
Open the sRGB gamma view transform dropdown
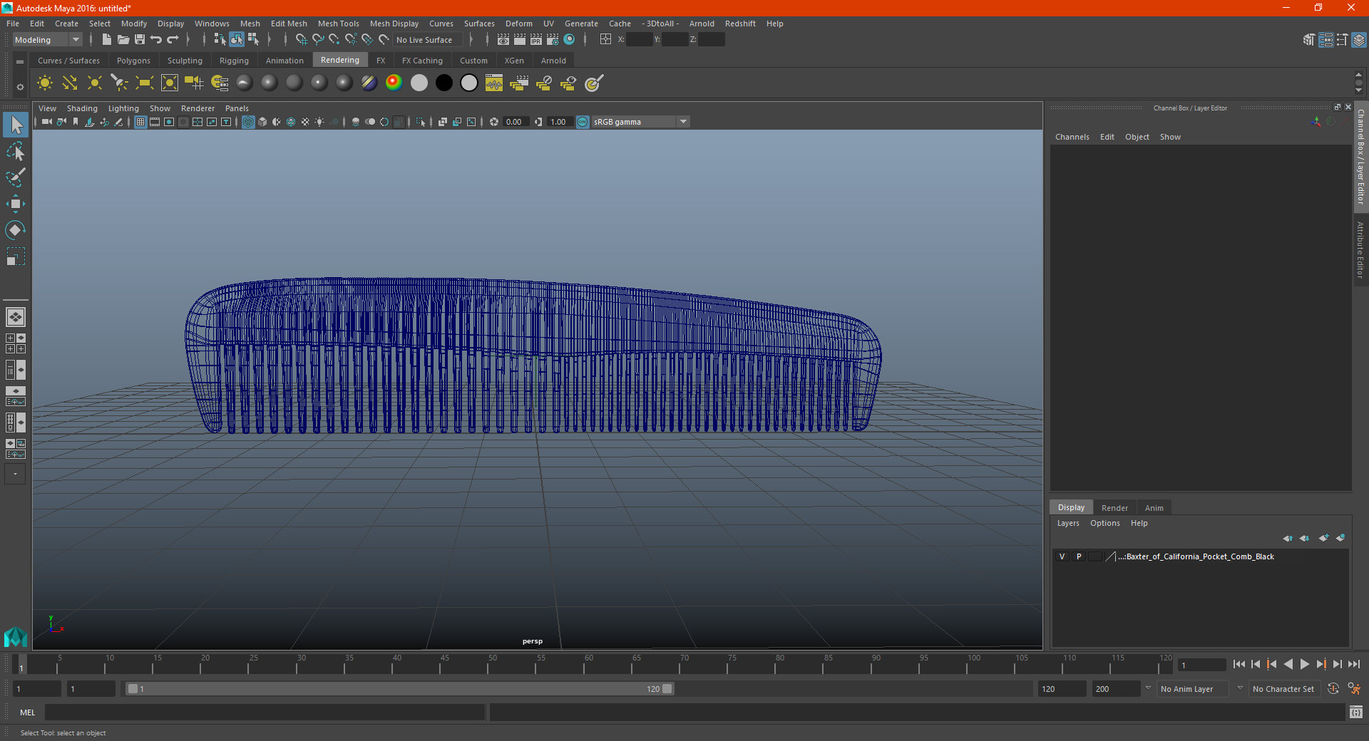pyautogui.click(x=640, y=122)
